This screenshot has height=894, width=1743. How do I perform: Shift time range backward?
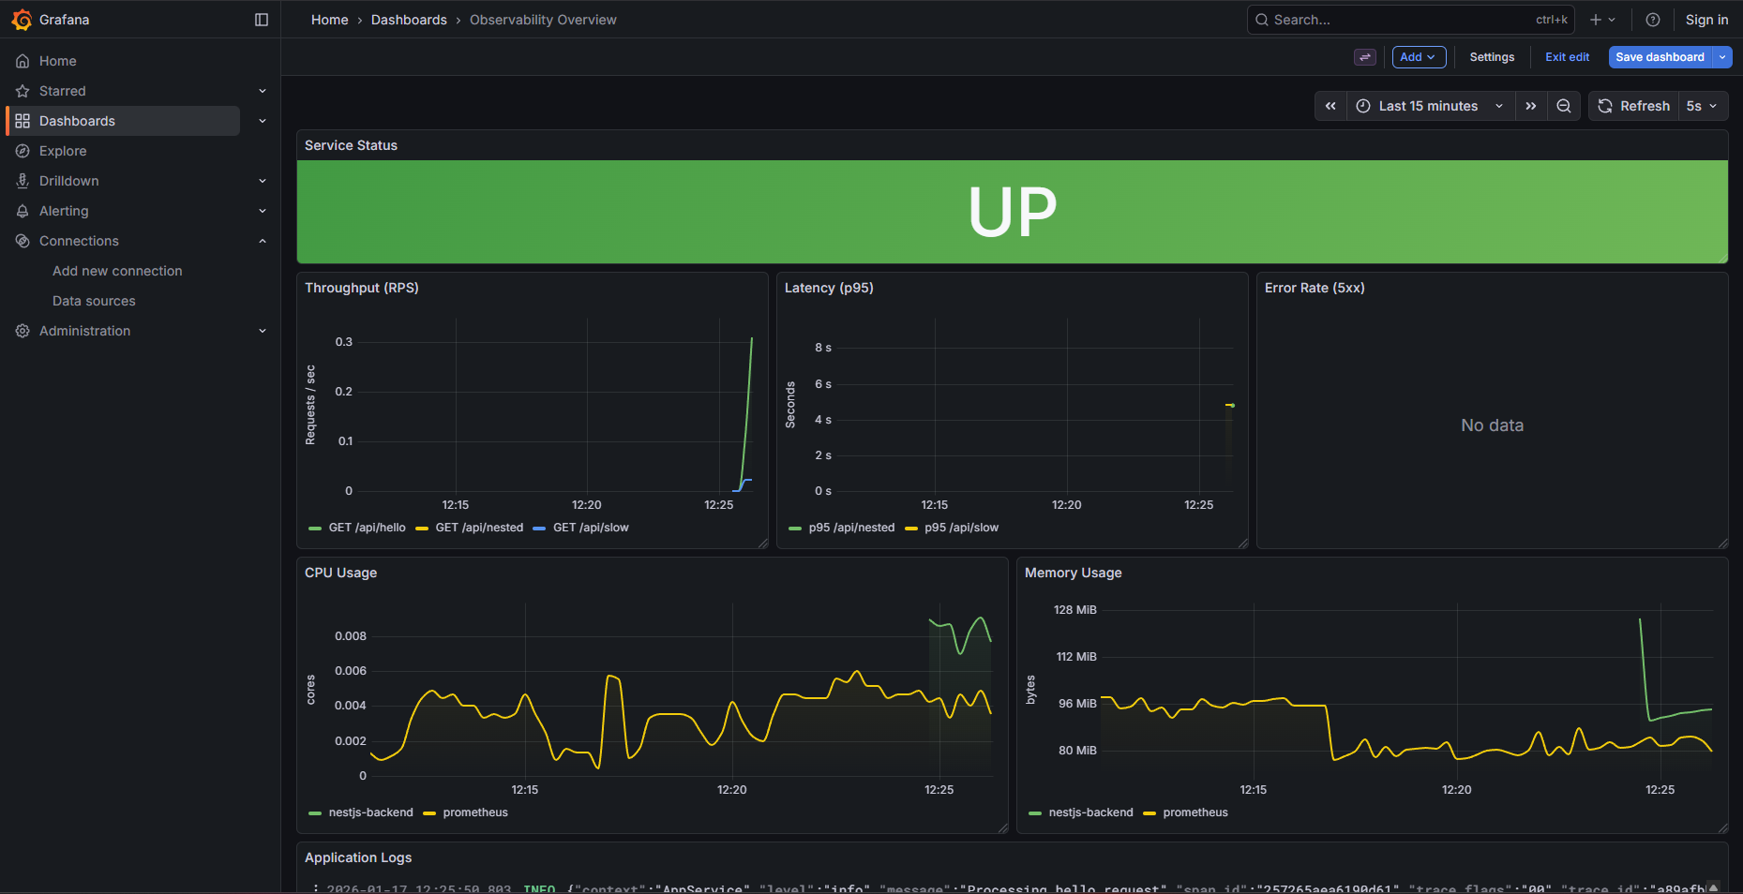pyautogui.click(x=1330, y=106)
